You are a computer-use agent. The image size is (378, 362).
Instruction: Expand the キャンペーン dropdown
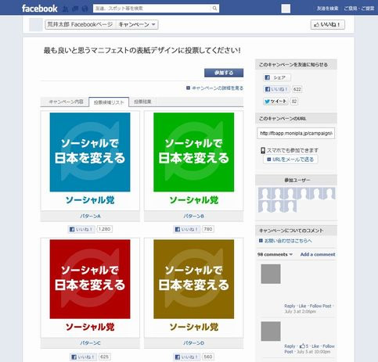[x=137, y=24]
